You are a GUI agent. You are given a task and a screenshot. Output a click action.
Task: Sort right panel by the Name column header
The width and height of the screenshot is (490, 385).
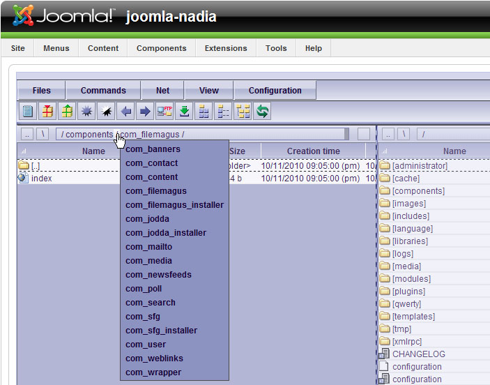pos(454,151)
